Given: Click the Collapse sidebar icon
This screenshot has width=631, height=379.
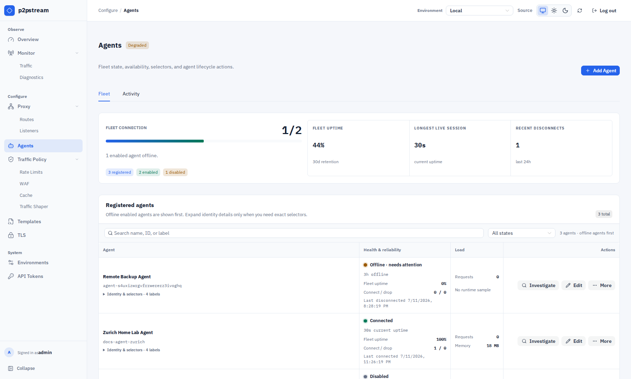Looking at the screenshot, I should 11,368.
